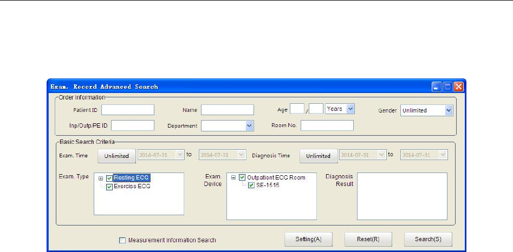
Task: Click the Diagnosis Result text box
Action: (402, 196)
